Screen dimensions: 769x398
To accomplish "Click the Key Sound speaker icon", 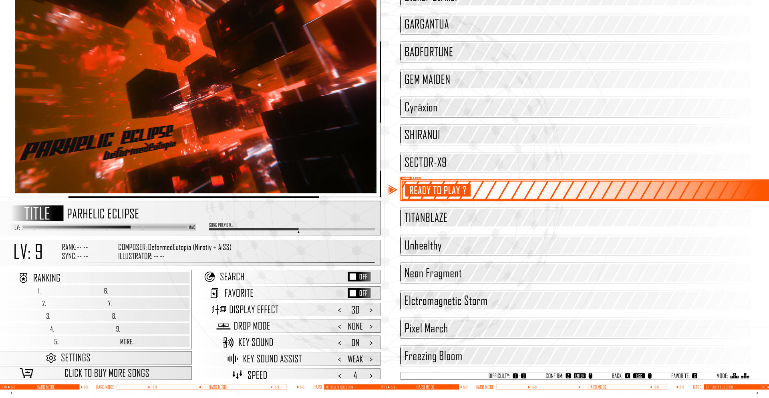I will coord(228,342).
